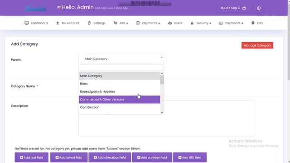The image size is (290, 163).
Task: Click Add number field button
Action: [x=152, y=158]
